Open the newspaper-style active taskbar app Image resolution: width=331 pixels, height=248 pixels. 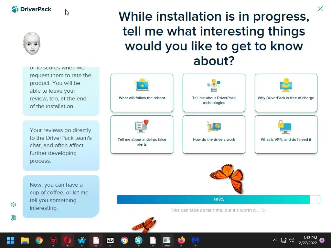click(x=167, y=240)
